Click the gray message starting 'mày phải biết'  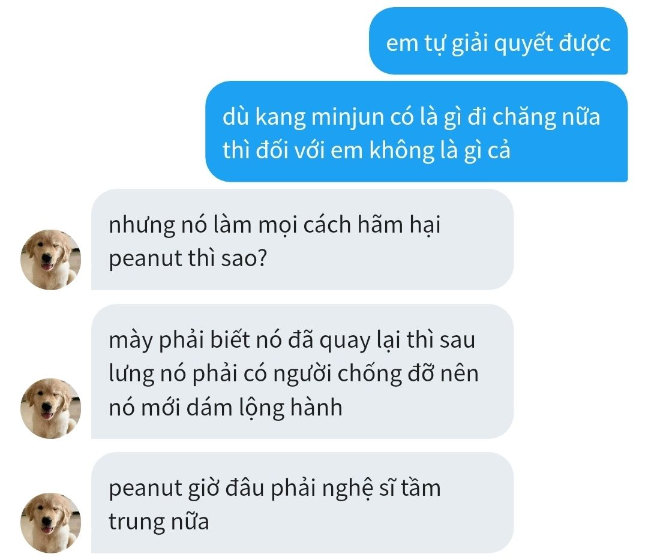tap(302, 371)
